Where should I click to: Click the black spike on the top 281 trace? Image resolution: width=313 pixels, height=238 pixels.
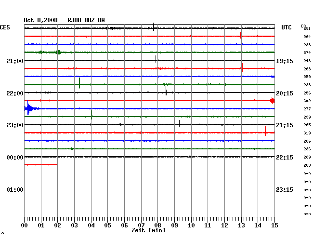[x=154, y=27]
